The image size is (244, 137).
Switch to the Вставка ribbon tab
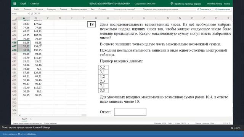click(x=39, y=9)
